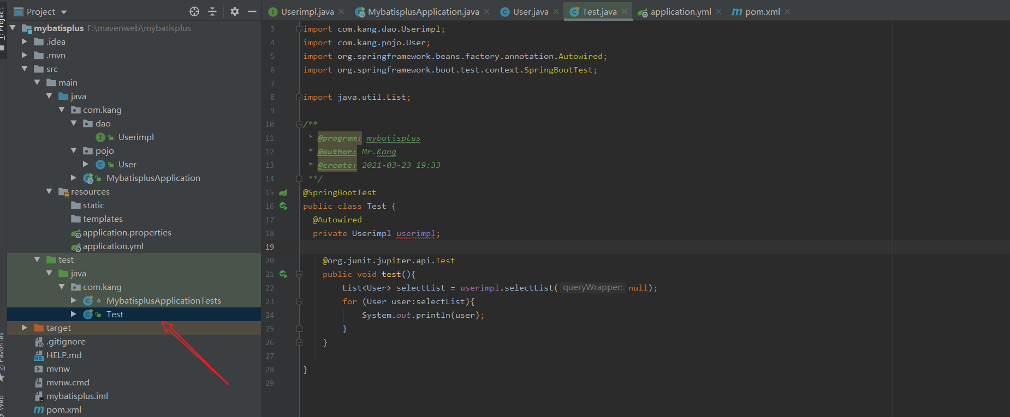Collapse the mybatisplus project root
Viewport: 1010px width, 417px height.
pyautogui.click(x=12, y=28)
